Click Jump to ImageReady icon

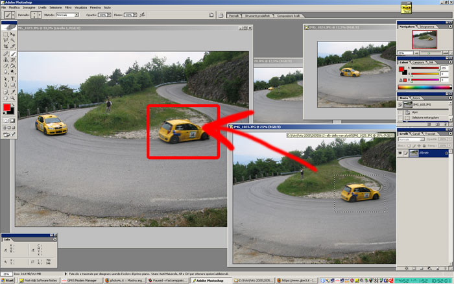pos(9,134)
